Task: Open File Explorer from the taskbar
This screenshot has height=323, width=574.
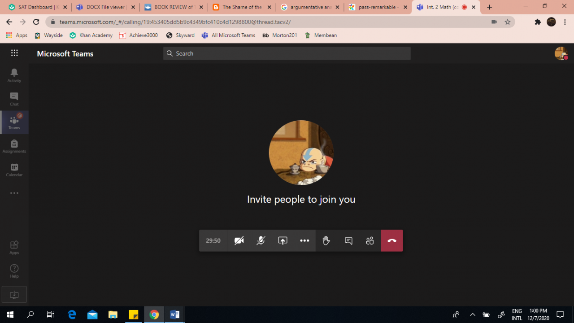Action: click(x=113, y=314)
